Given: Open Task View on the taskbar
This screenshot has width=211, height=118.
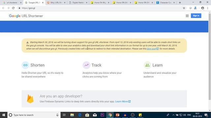Looking at the screenshot, I should click(64, 115).
